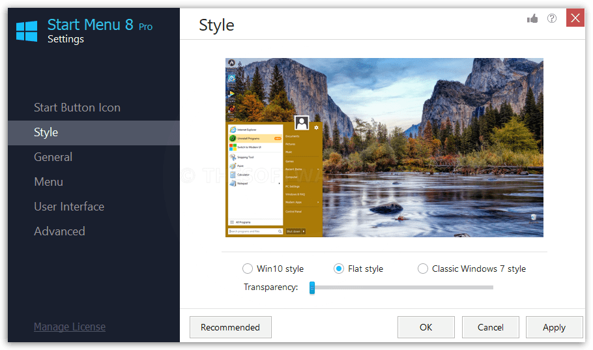The width and height of the screenshot is (593, 350).
Task: Click user avatar in preview menu
Action: (302, 123)
